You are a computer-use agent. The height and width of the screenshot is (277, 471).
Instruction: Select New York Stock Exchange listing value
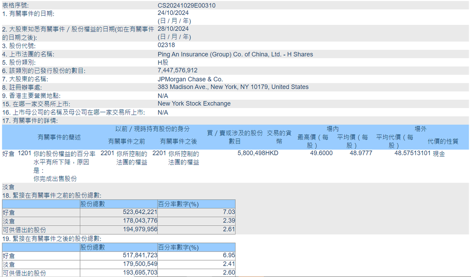194,104
